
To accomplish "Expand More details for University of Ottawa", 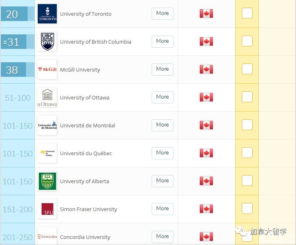I will tap(162, 97).
